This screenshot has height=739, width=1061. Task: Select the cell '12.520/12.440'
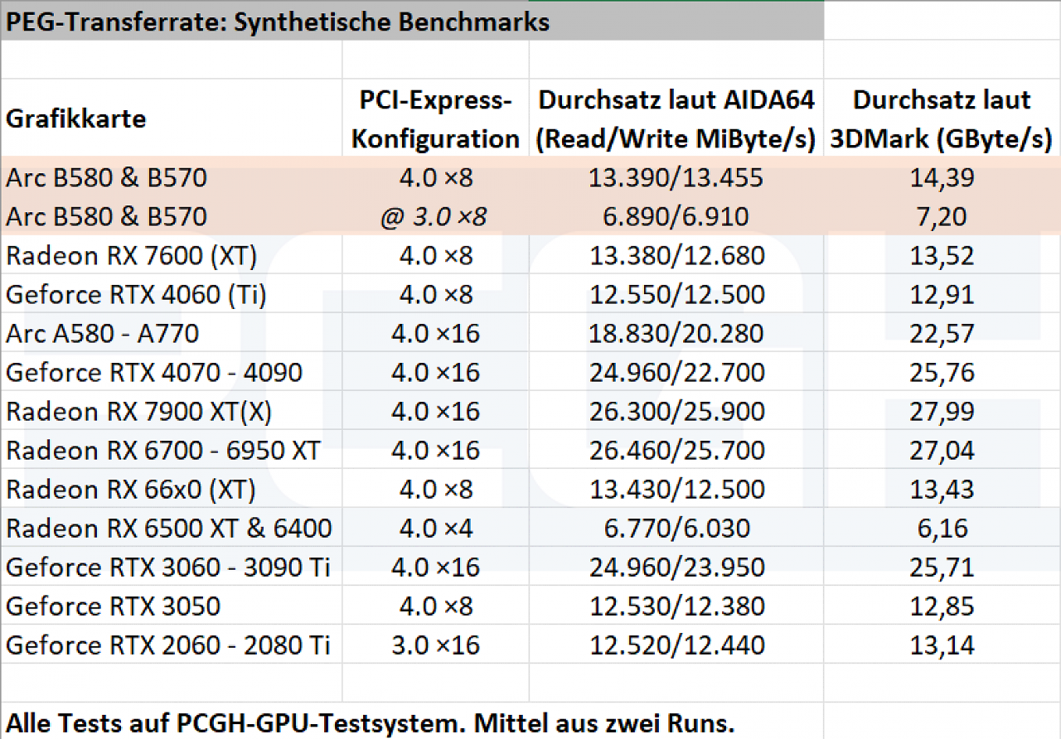click(x=676, y=644)
